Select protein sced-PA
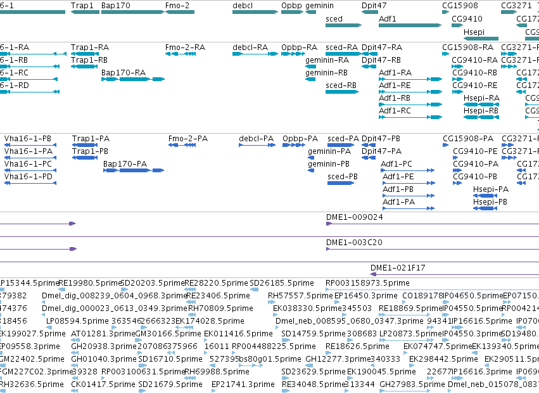Image resolution: width=539 pixels, height=394 pixels. tap(343, 139)
